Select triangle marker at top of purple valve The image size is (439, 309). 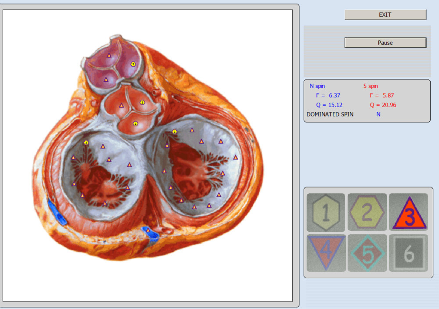coord(109,55)
